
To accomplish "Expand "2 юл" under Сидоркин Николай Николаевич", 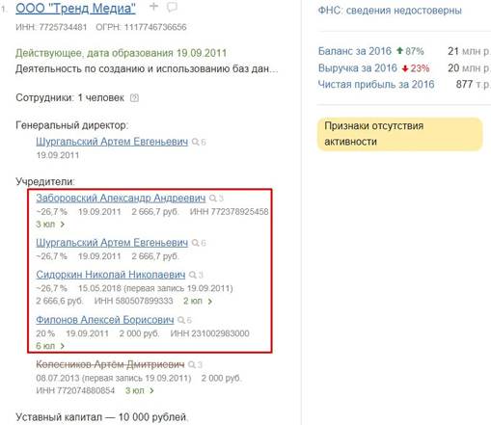I will pyautogui.click(x=198, y=302).
